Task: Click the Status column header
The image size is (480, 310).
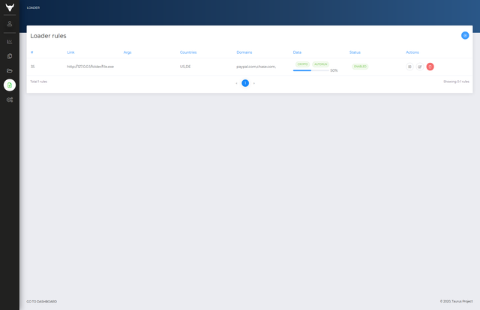Action: (355, 52)
